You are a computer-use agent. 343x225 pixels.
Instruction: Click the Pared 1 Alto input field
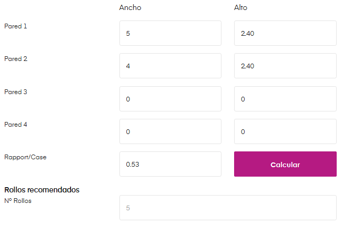285,33
